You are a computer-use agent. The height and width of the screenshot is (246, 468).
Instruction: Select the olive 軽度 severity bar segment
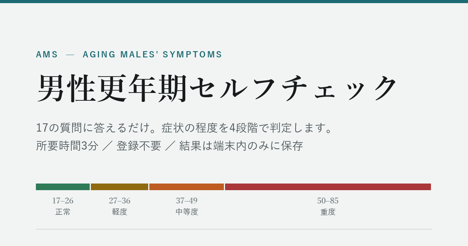pos(119,187)
